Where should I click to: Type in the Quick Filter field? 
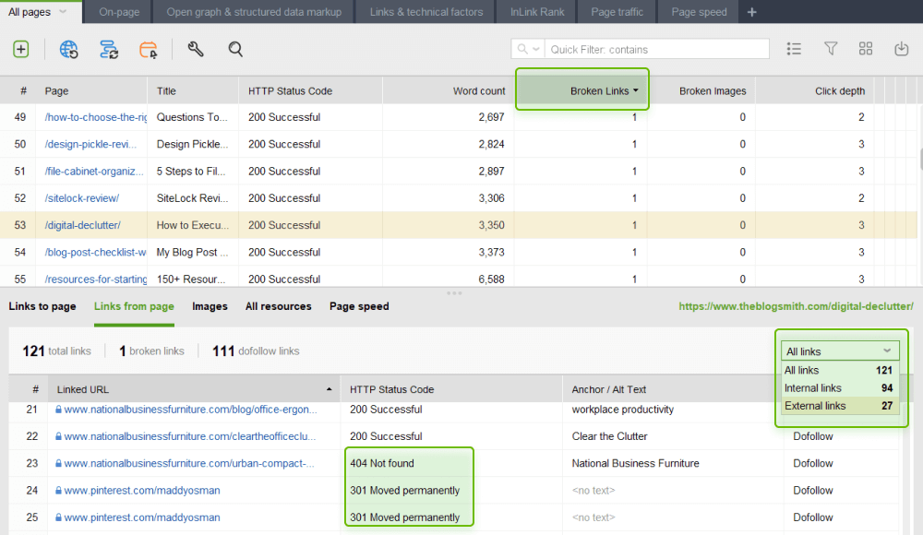pyautogui.click(x=656, y=50)
